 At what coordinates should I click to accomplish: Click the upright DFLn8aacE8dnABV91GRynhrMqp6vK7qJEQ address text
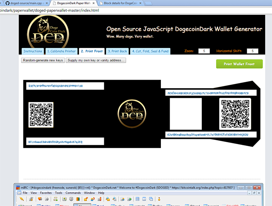point(55,142)
